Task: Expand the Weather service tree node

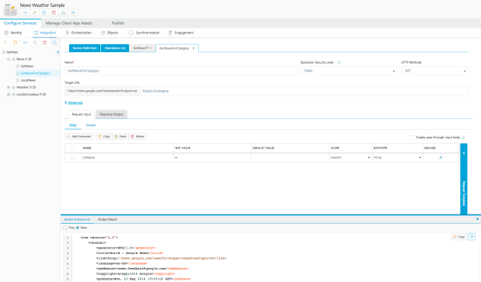Action: (x=9, y=87)
